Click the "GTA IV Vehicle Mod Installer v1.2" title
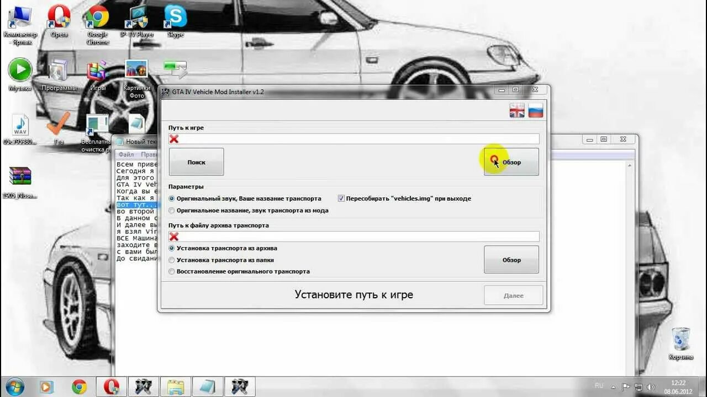The width and height of the screenshot is (707, 397). 218,92
